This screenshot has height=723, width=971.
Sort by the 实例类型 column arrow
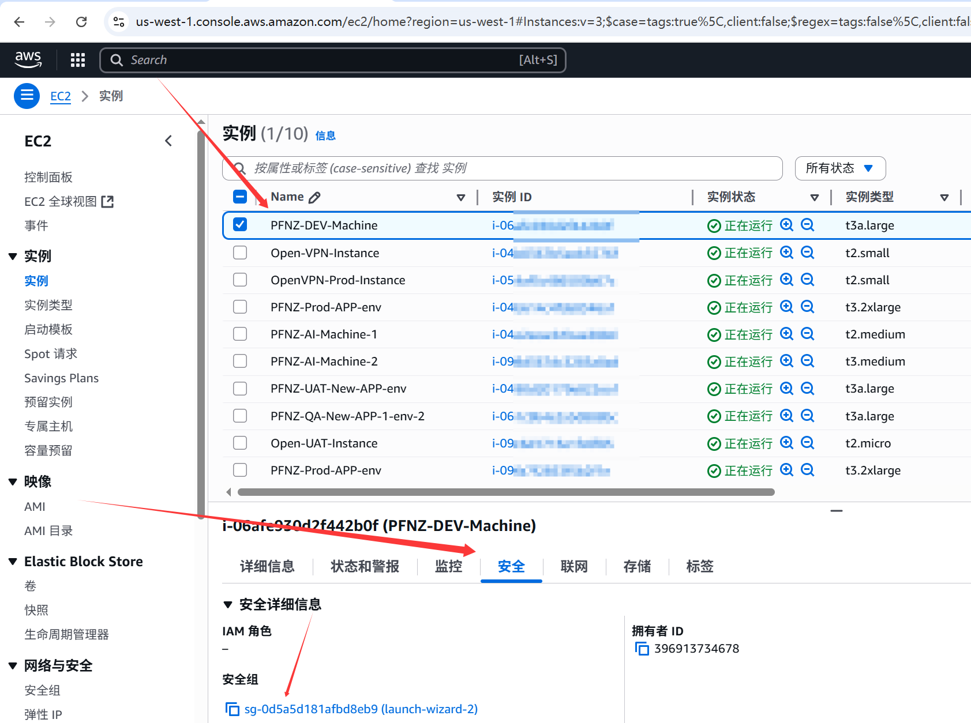944,198
